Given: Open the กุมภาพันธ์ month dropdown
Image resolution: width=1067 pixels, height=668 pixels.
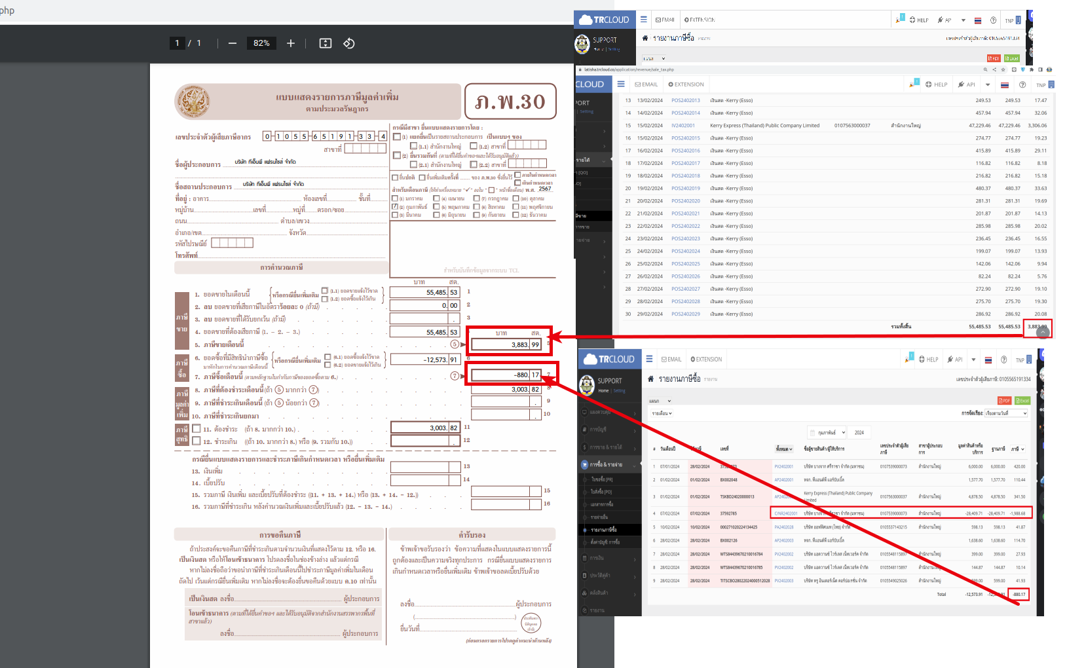Looking at the screenshot, I should [x=828, y=432].
